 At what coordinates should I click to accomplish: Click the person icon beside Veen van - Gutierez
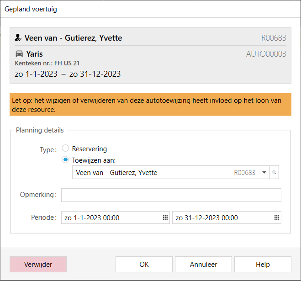pyautogui.click(x=18, y=38)
